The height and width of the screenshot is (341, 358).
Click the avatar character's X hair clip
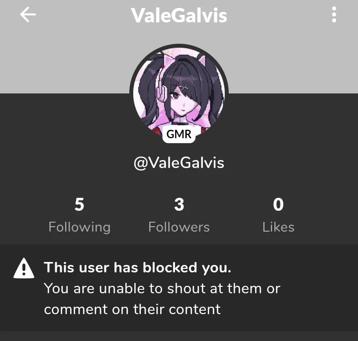(x=184, y=87)
